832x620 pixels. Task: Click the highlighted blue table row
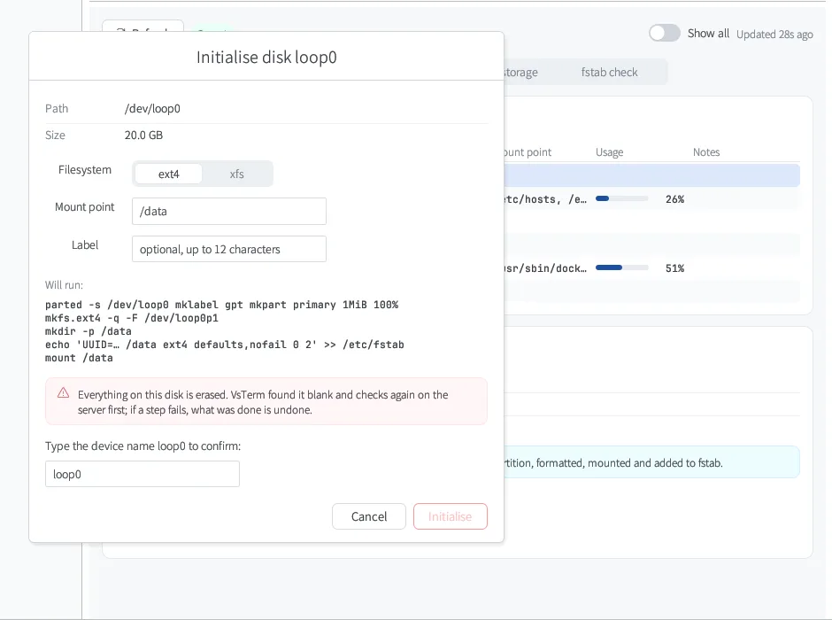coord(651,175)
